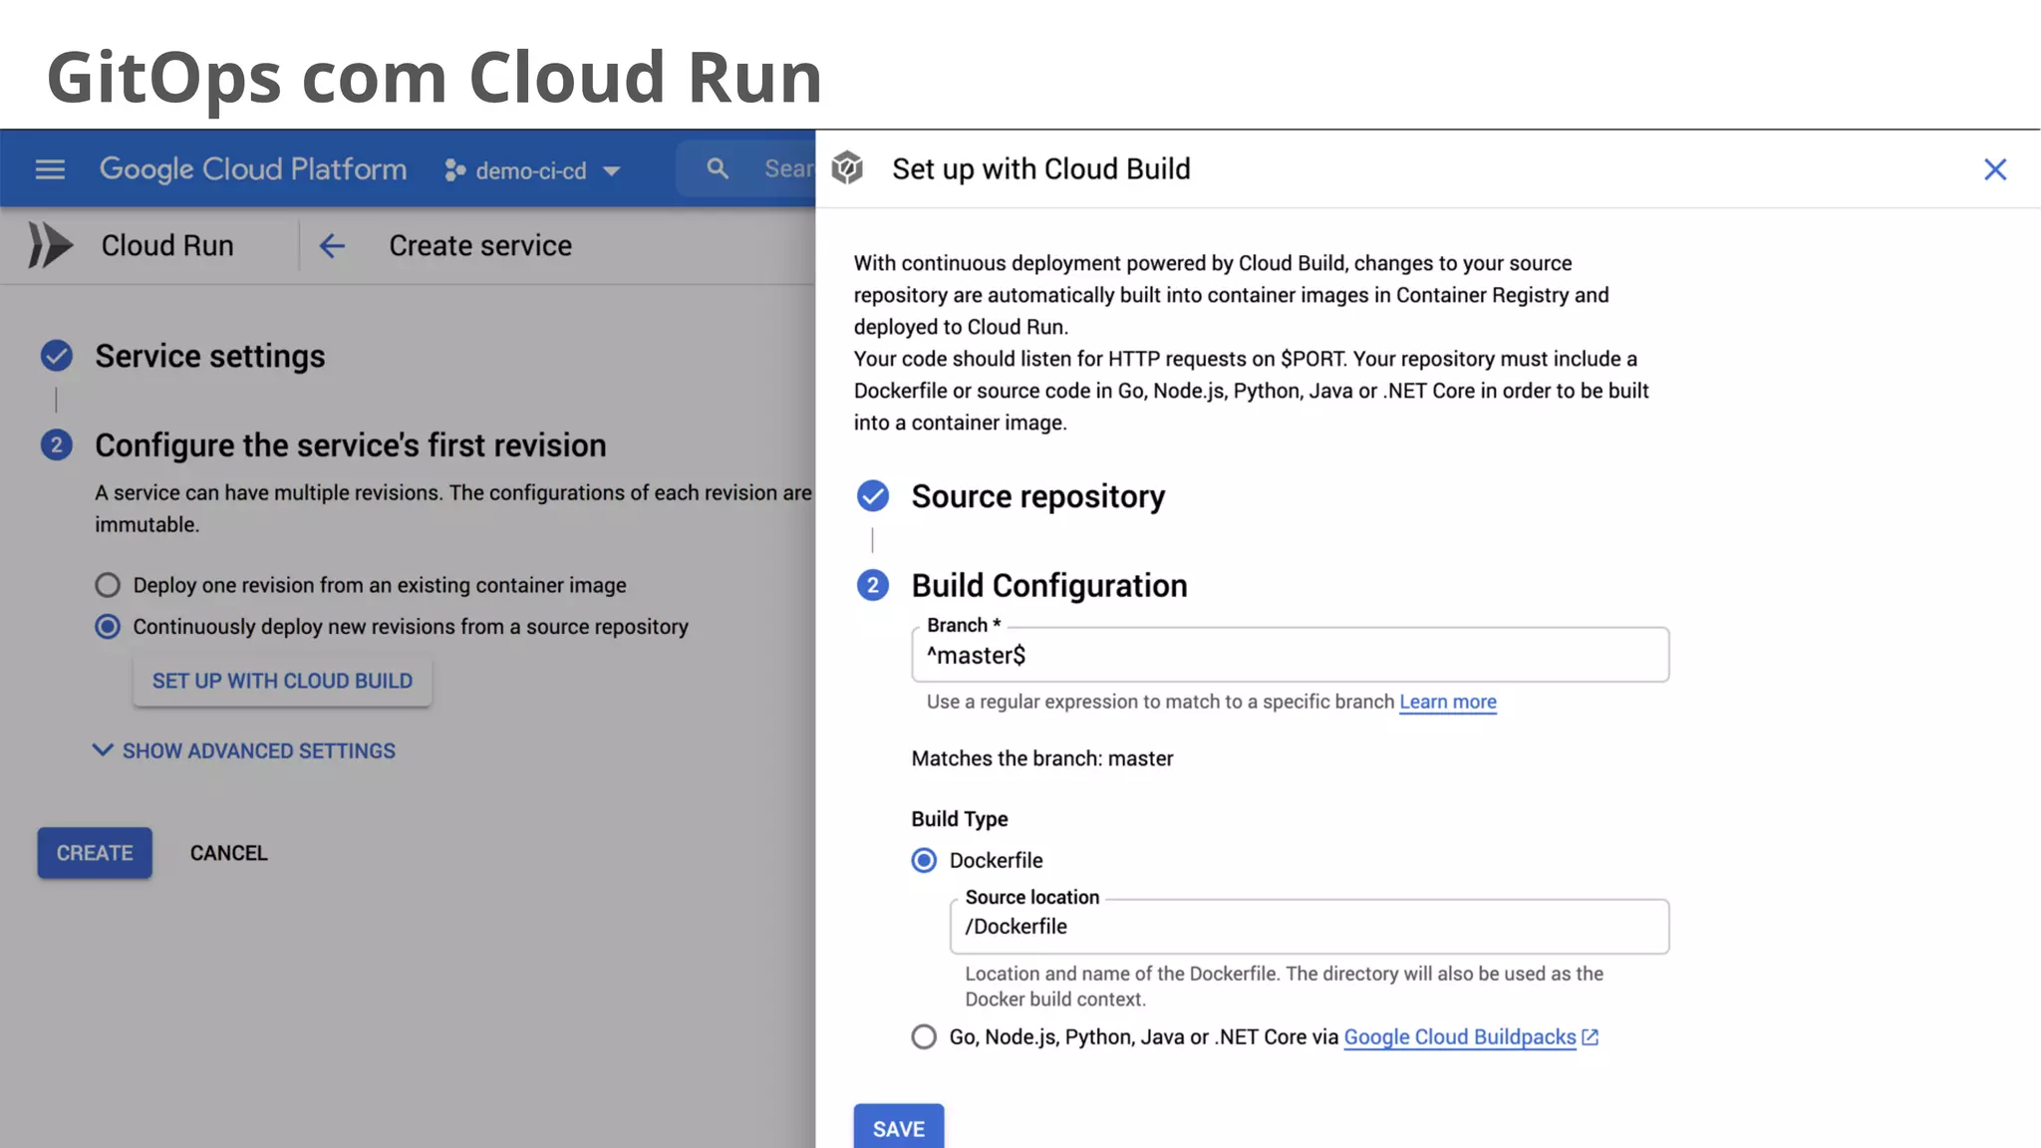Click the CREATE button
Screen dimensions: 2041x1148
95,853
